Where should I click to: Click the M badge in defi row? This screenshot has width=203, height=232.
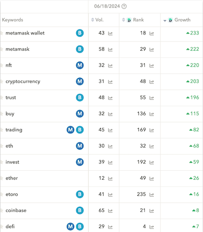point(71,226)
